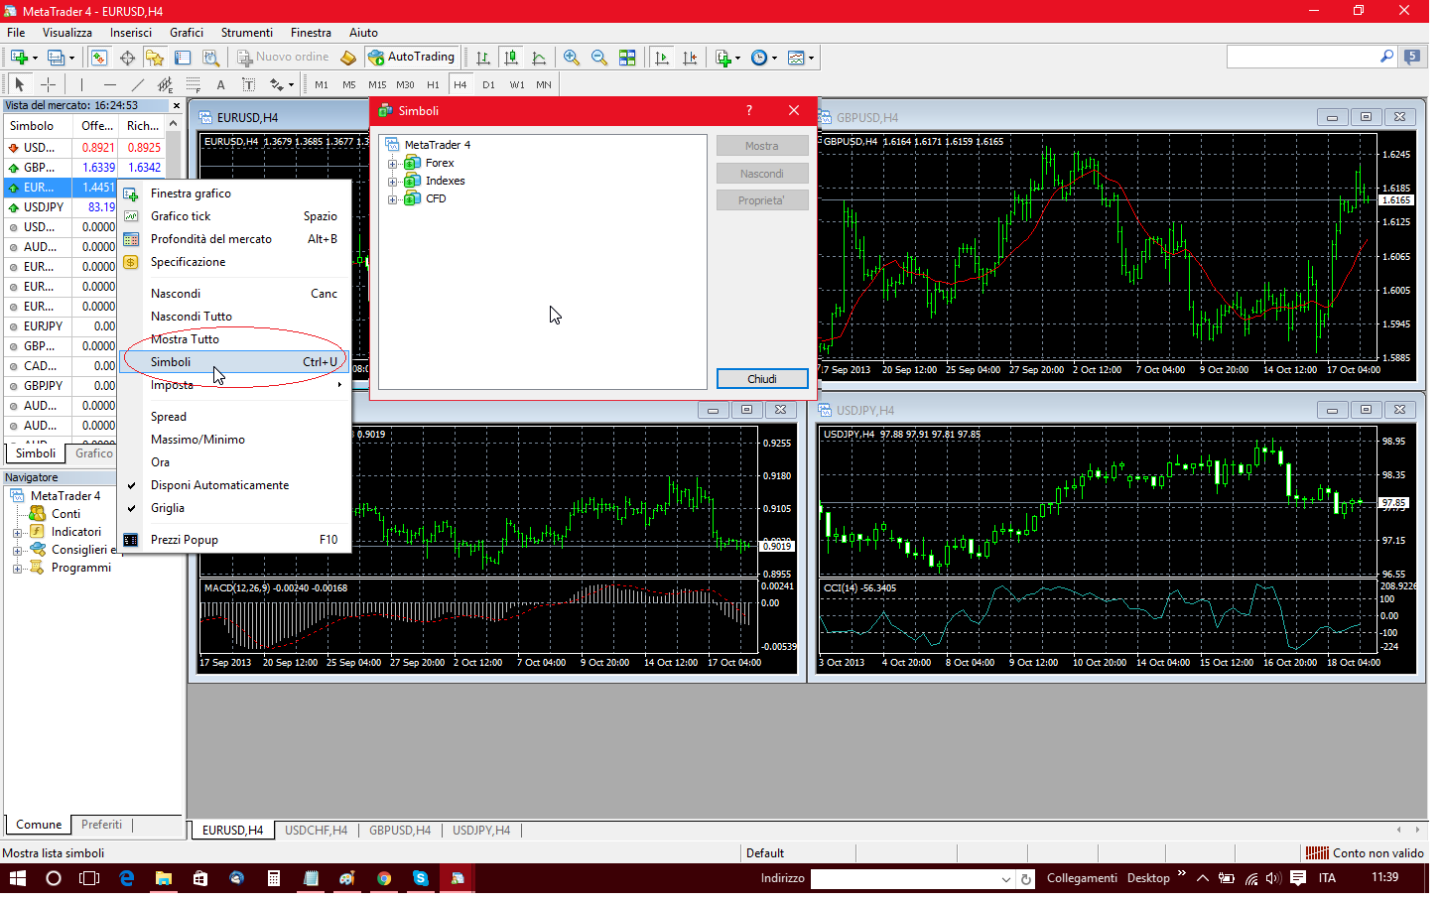Zoom in the chart with magnifier plus
Image resolution: width=1443 pixels, height=903 pixels.
[x=572, y=58]
